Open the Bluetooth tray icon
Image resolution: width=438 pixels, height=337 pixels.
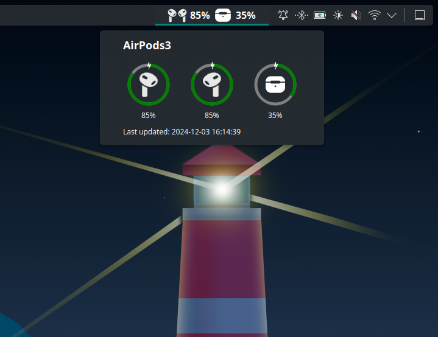click(x=302, y=15)
